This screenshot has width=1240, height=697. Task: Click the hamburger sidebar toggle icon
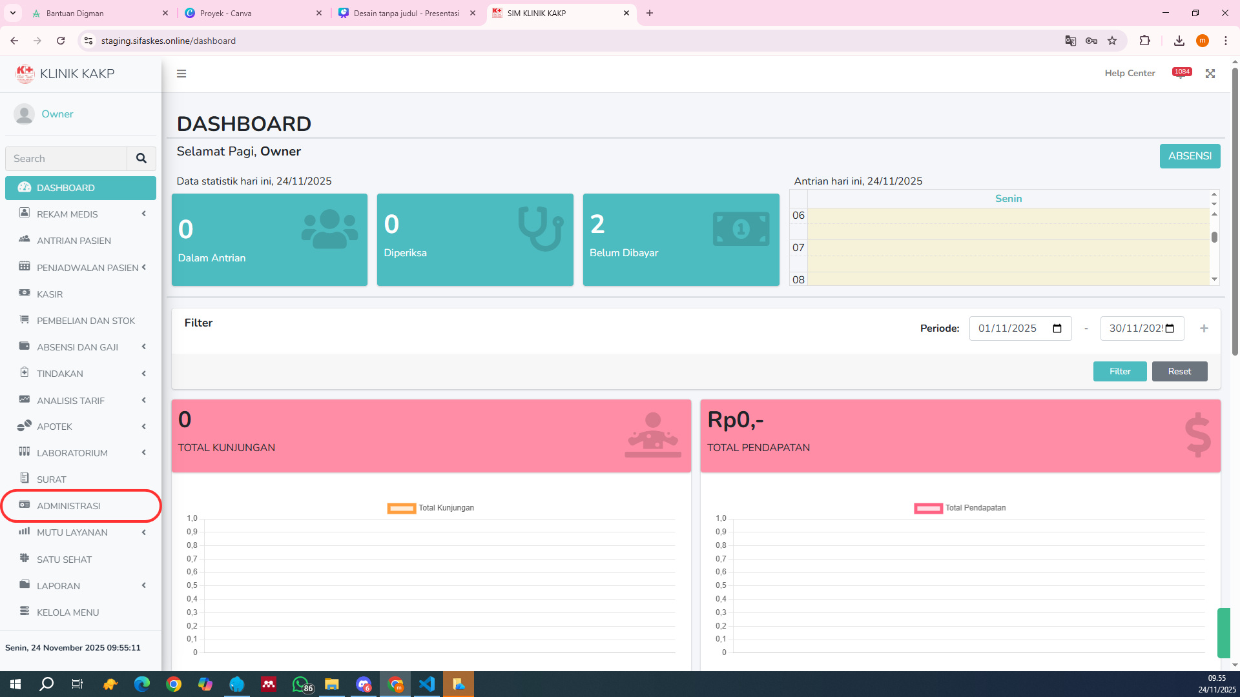click(x=181, y=74)
